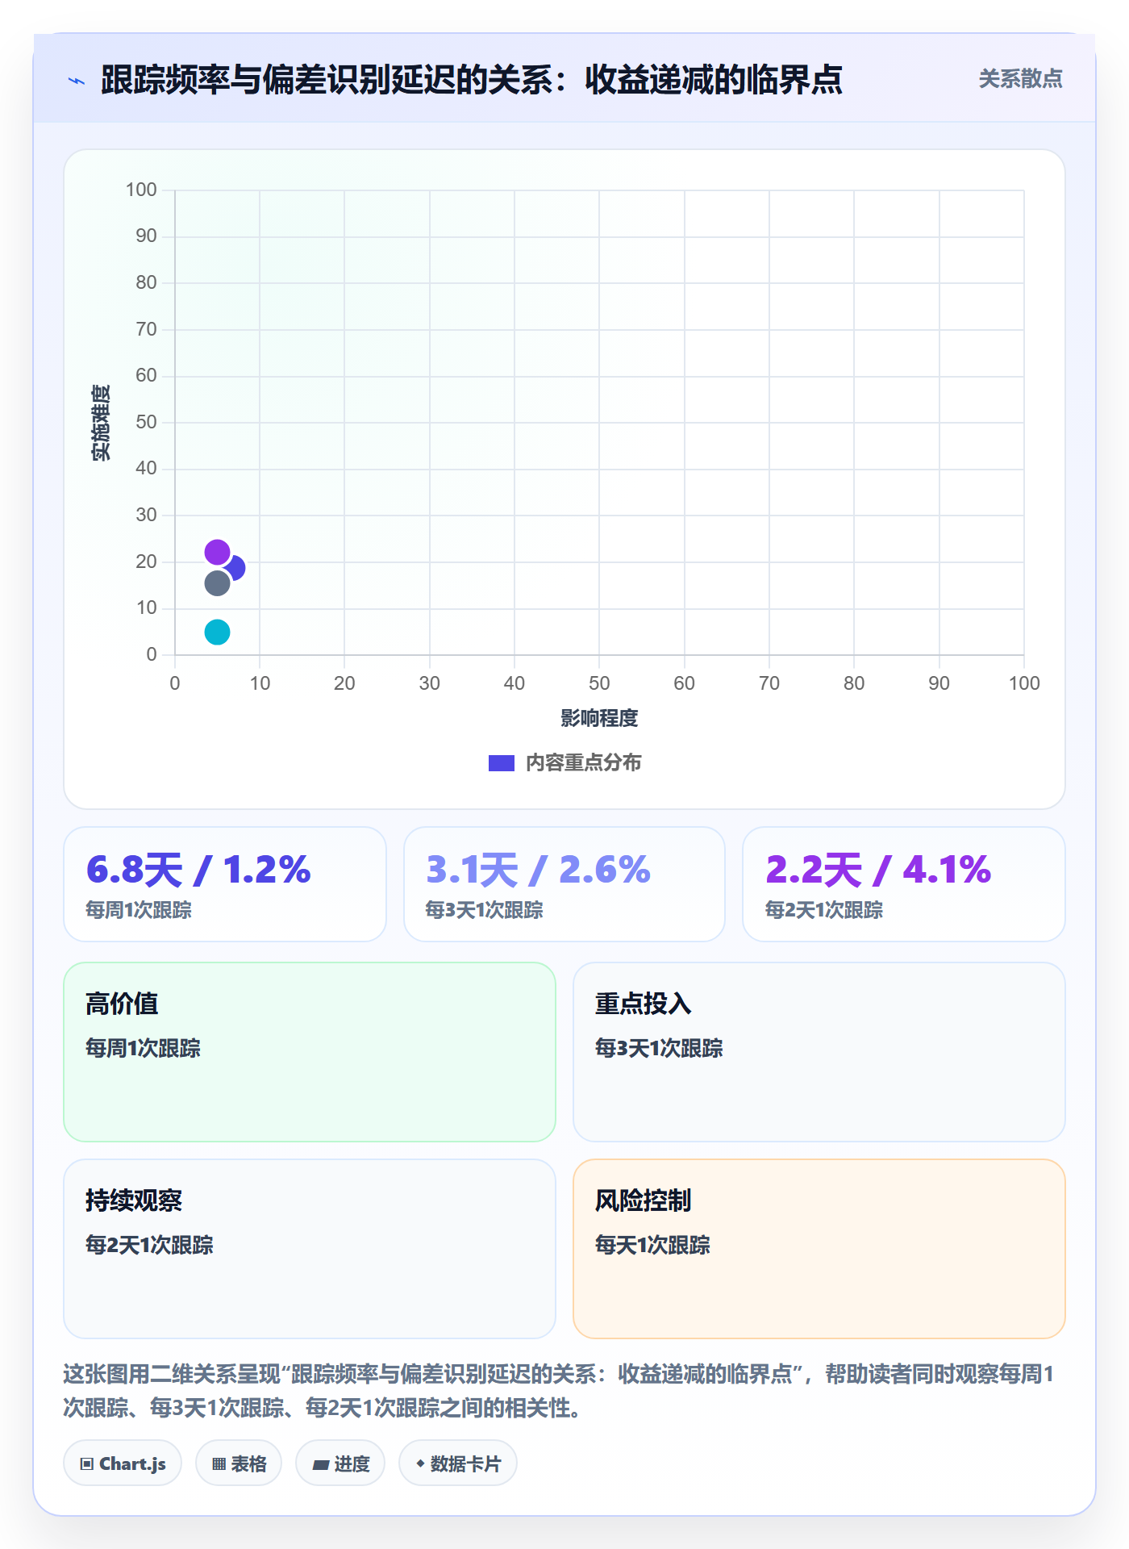Click the 影响程度 x-axis title
The width and height of the screenshot is (1129, 1549).
(599, 718)
